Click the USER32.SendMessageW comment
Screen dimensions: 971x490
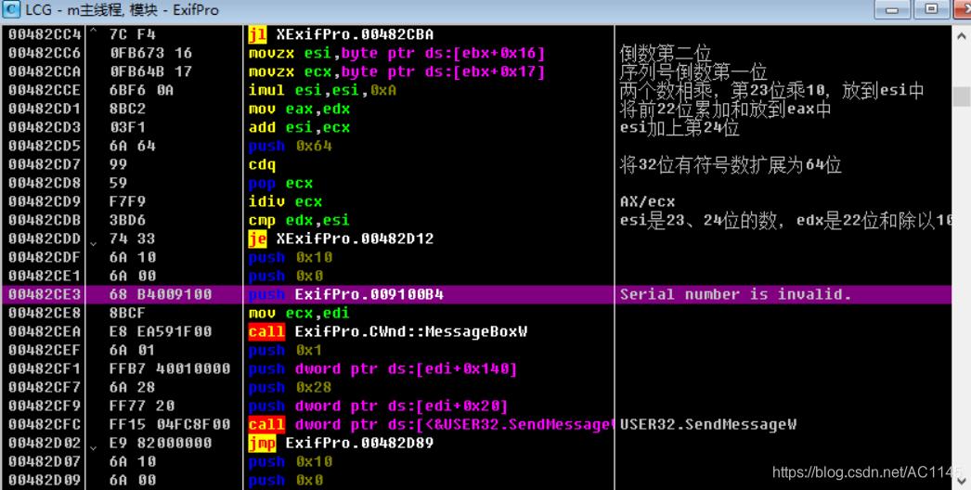point(707,424)
